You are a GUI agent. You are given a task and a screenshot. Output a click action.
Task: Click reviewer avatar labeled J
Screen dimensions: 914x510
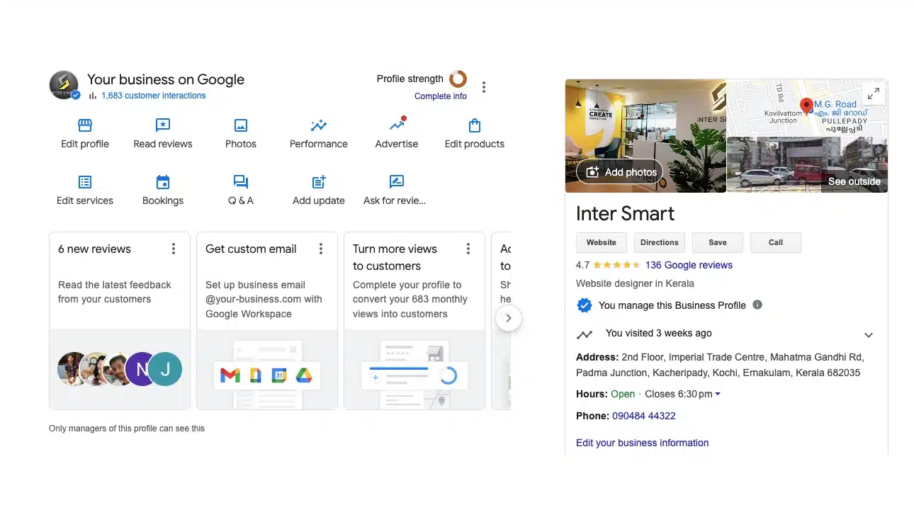point(166,369)
